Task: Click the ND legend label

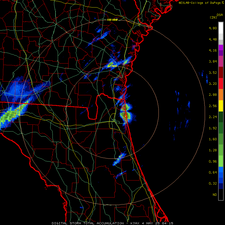Action: click(x=215, y=195)
